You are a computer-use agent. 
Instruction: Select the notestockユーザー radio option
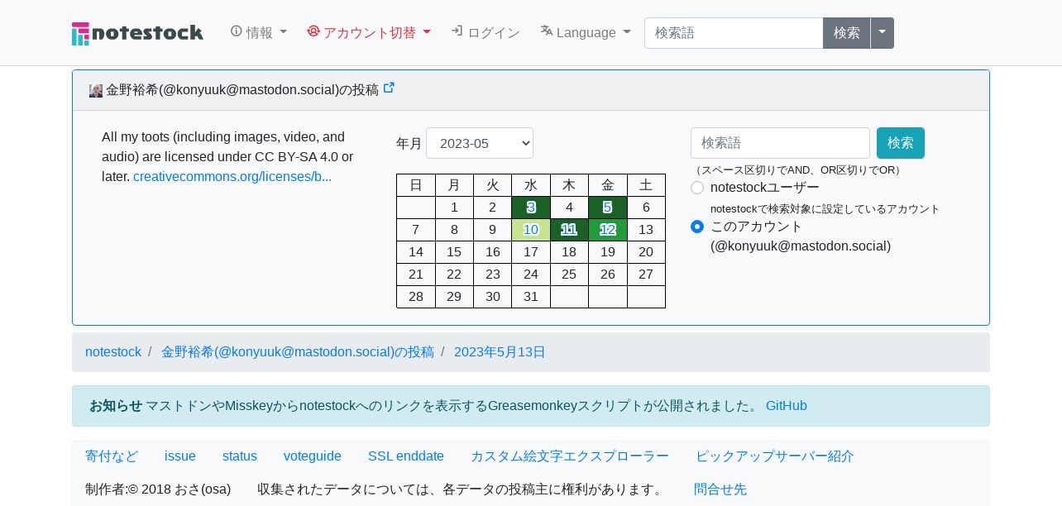pyautogui.click(x=697, y=188)
